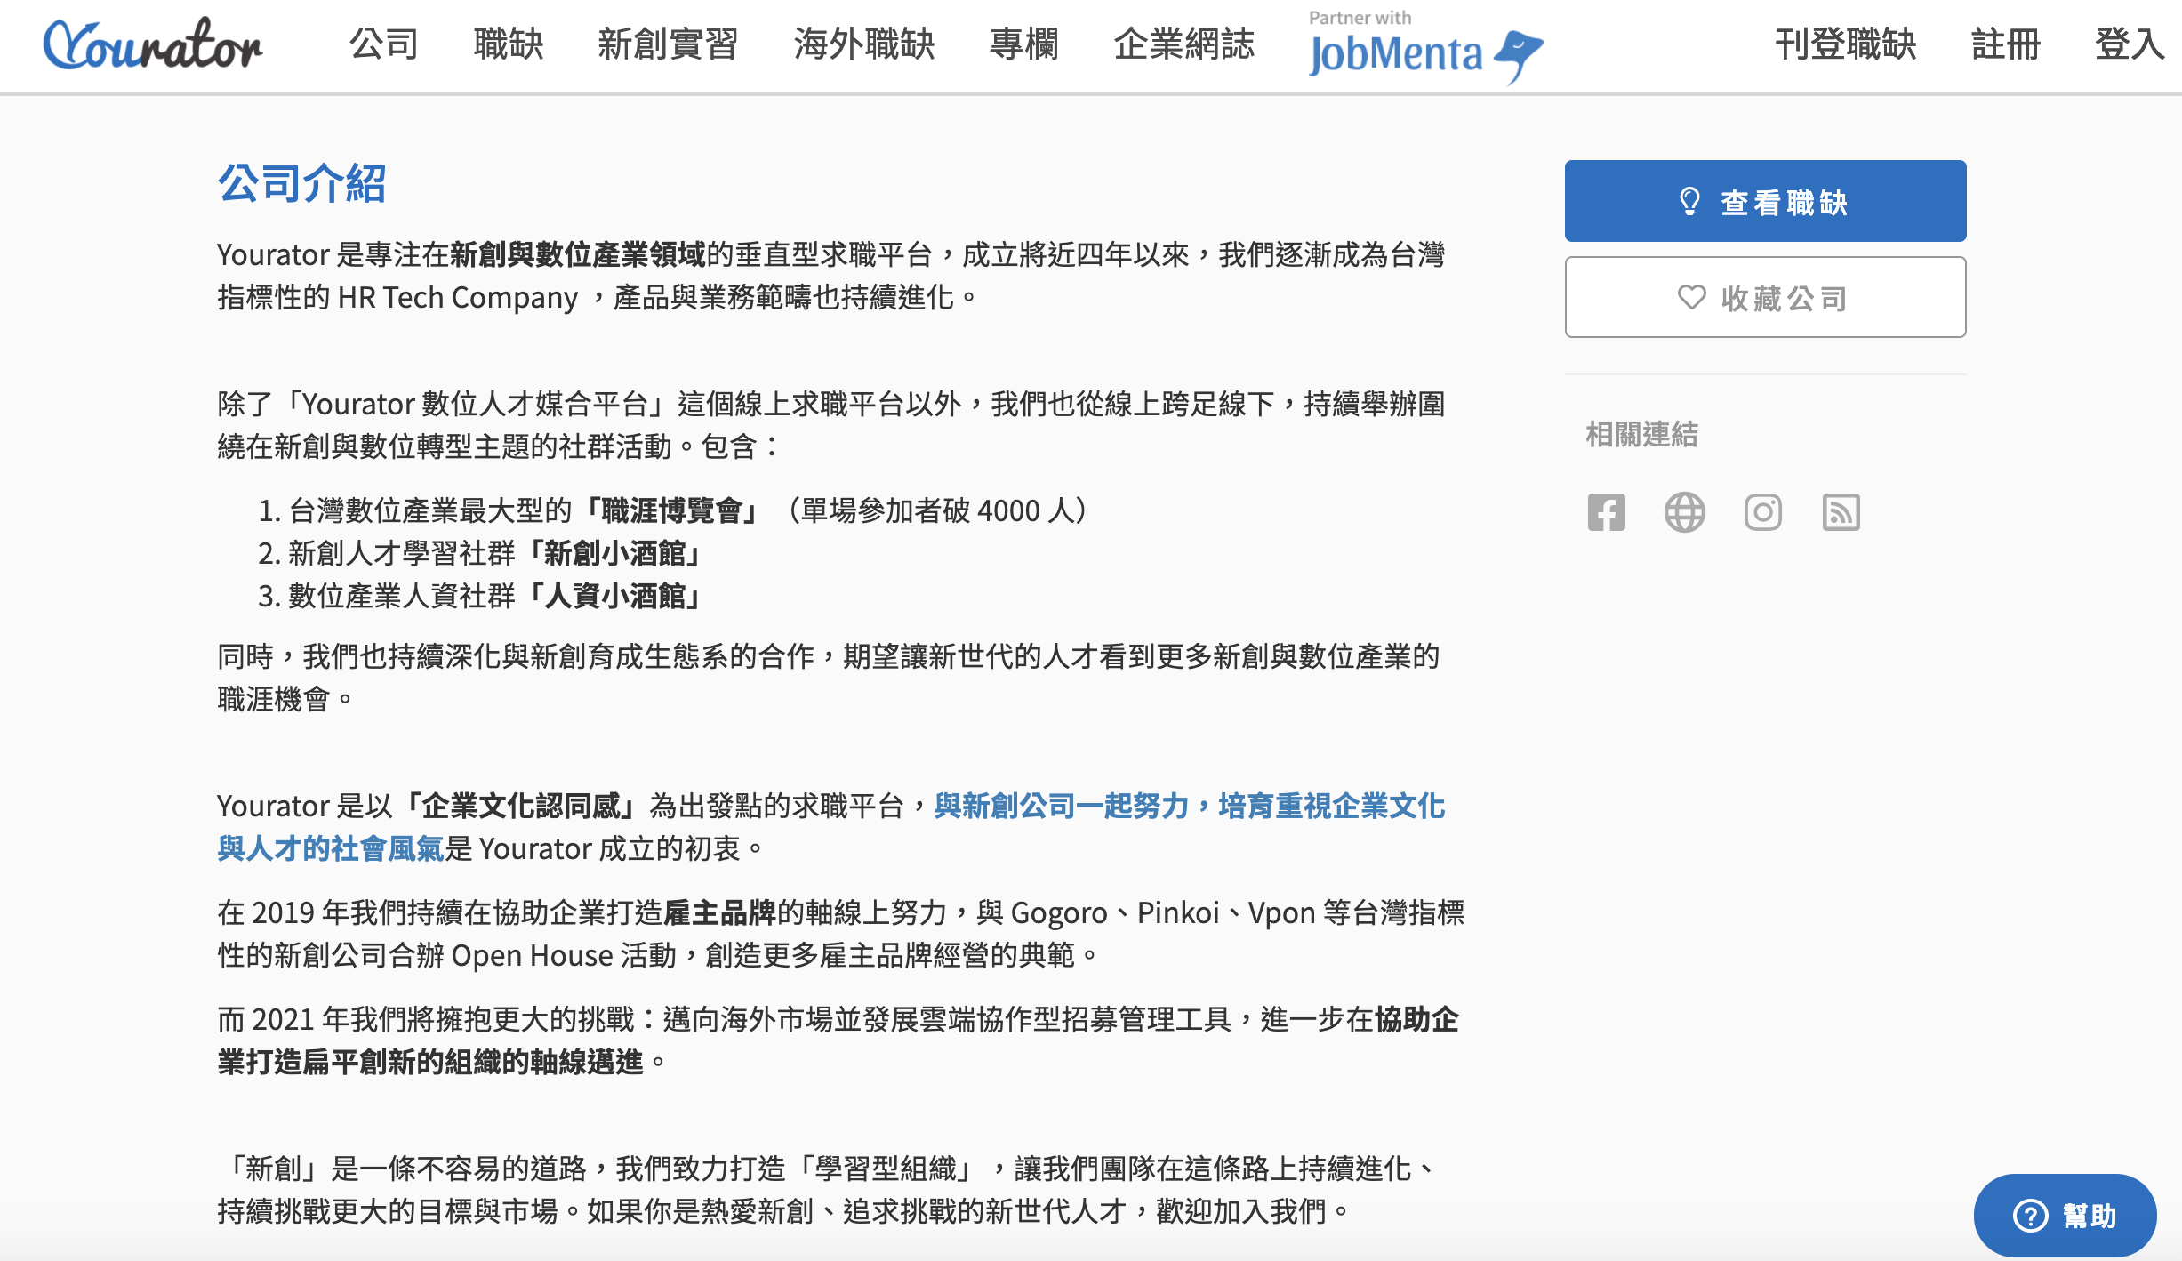This screenshot has height=1261, width=2182.
Task: Open the Facebook related link icon
Action: click(x=1606, y=512)
